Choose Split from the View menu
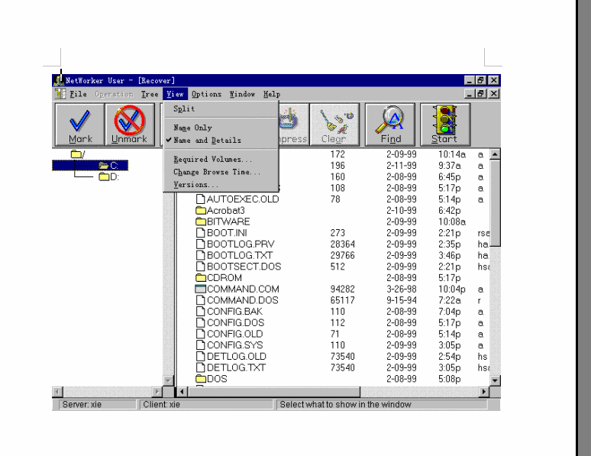591x456 pixels. click(184, 109)
